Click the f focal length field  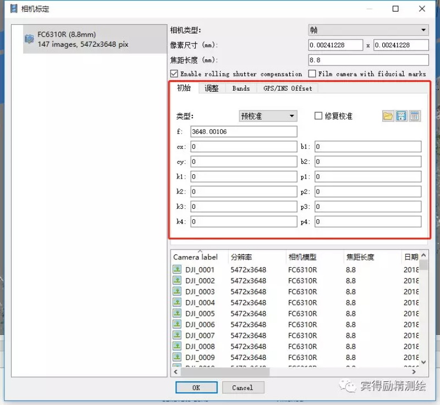click(243, 131)
